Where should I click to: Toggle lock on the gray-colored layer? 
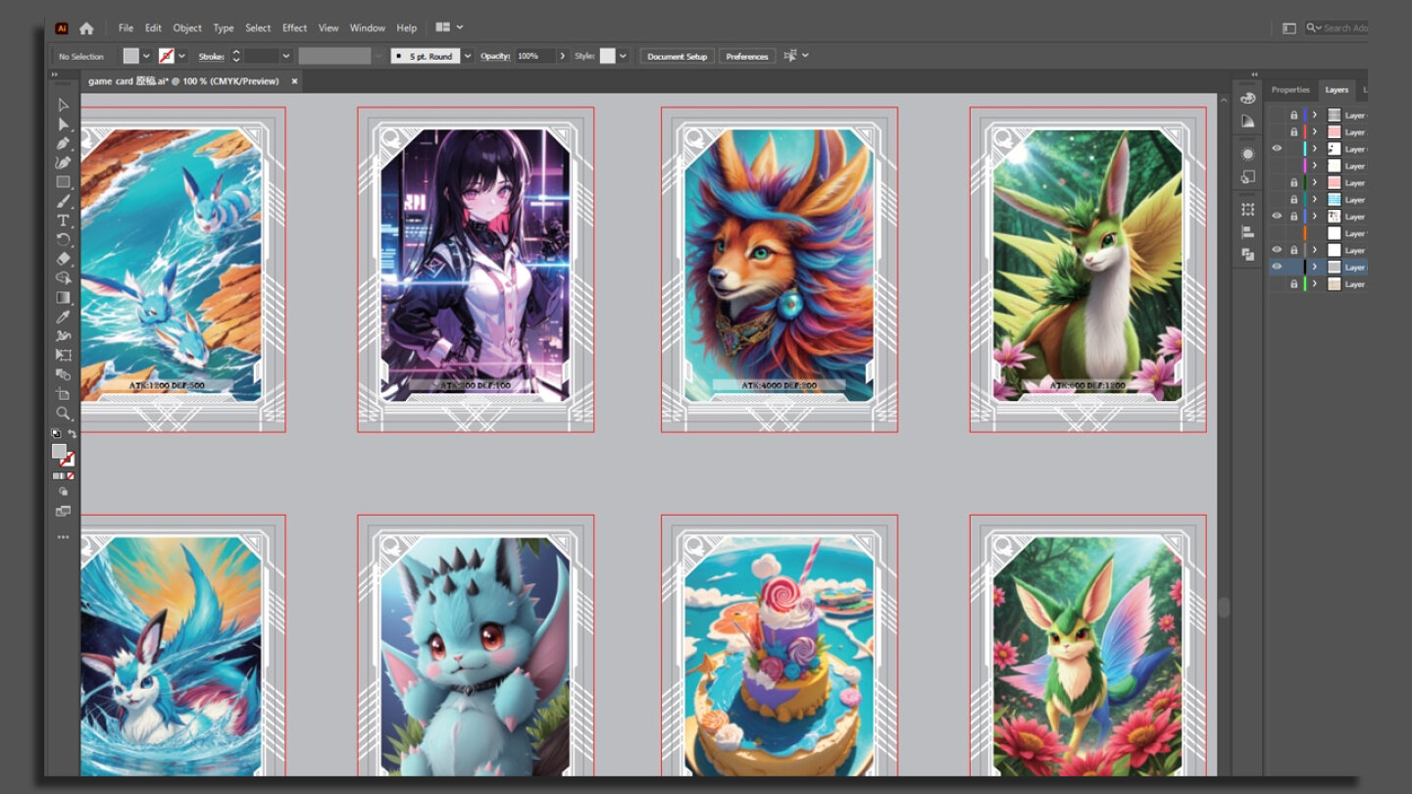point(1293,250)
